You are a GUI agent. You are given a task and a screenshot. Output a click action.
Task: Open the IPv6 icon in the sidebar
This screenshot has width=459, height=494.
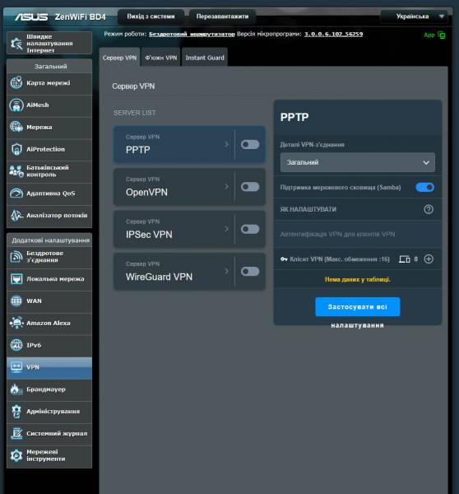click(16, 345)
